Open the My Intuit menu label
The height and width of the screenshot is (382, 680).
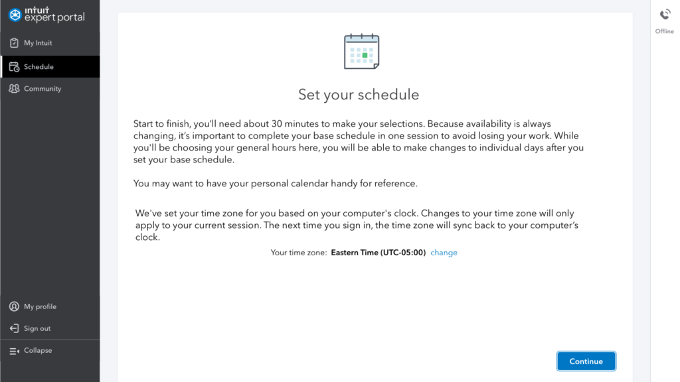click(38, 43)
